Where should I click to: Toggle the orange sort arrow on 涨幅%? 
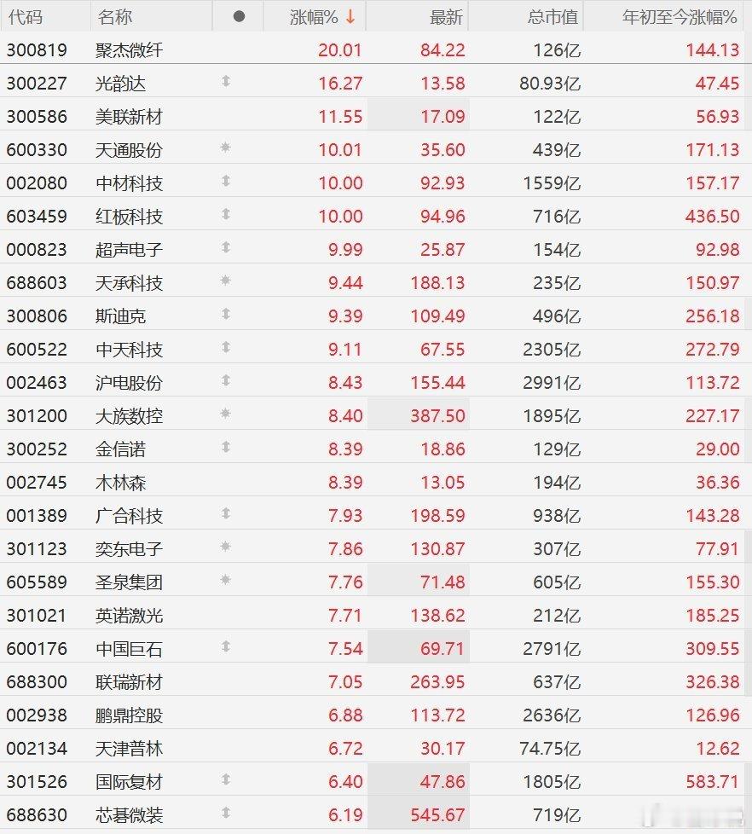(350, 16)
